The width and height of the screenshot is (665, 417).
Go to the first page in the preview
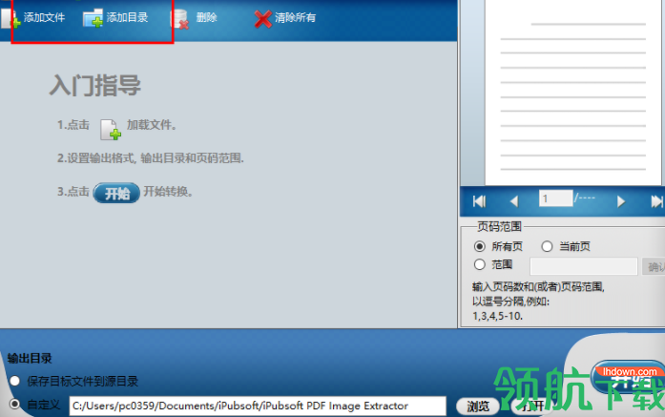click(x=479, y=201)
